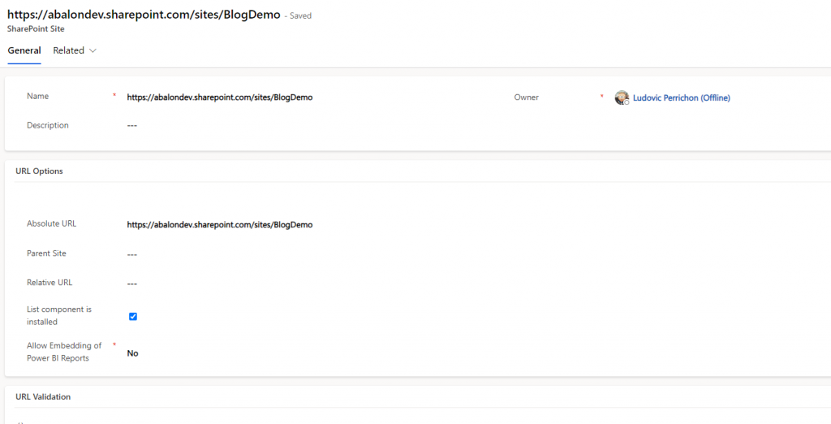
Task: Click owner avatar beside Ludovic Perrichon
Action: coord(622,97)
